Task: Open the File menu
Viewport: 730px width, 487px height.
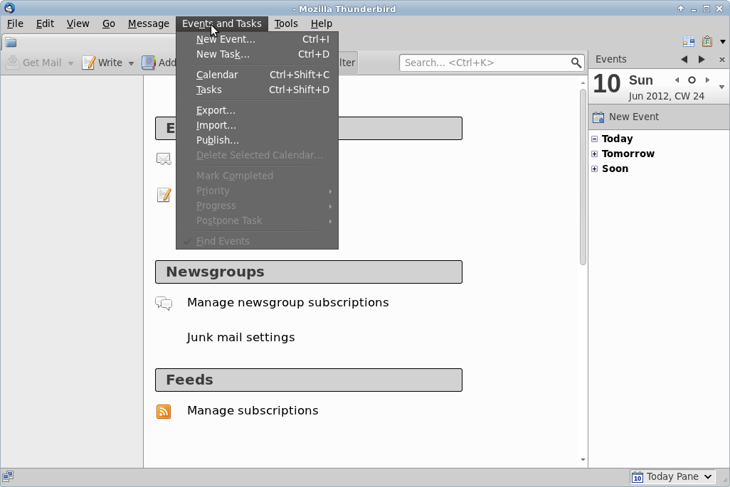Action: point(15,23)
